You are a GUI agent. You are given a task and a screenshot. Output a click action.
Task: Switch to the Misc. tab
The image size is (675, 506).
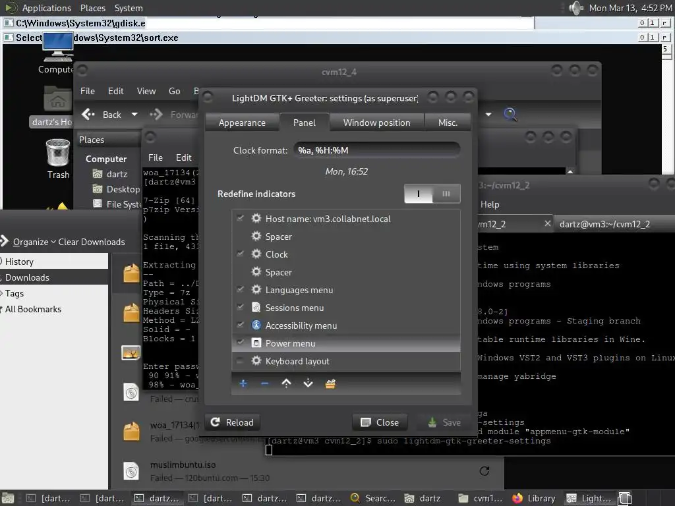[x=448, y=123]
